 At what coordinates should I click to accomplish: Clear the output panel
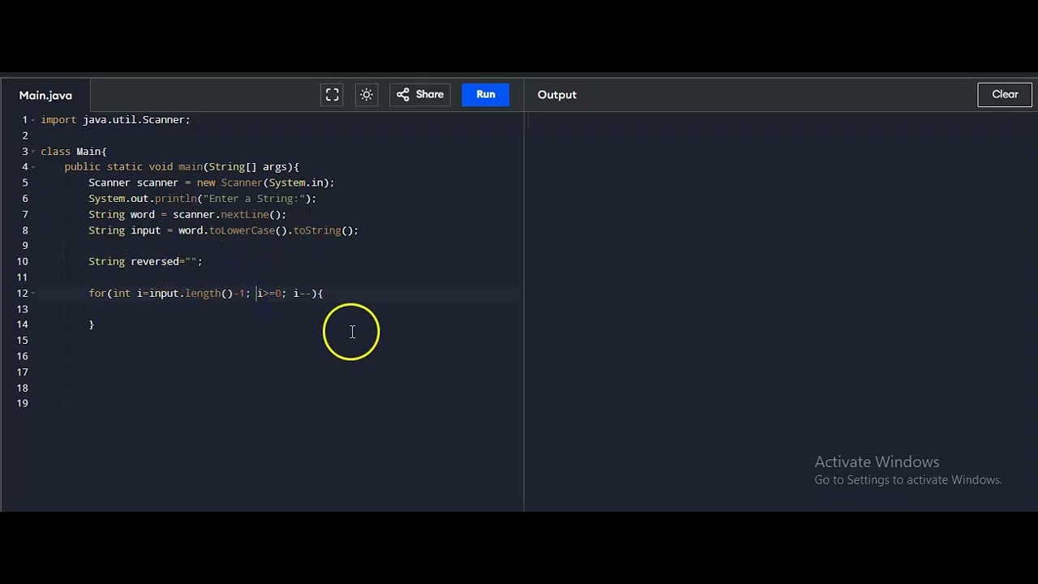point(1005,95)
